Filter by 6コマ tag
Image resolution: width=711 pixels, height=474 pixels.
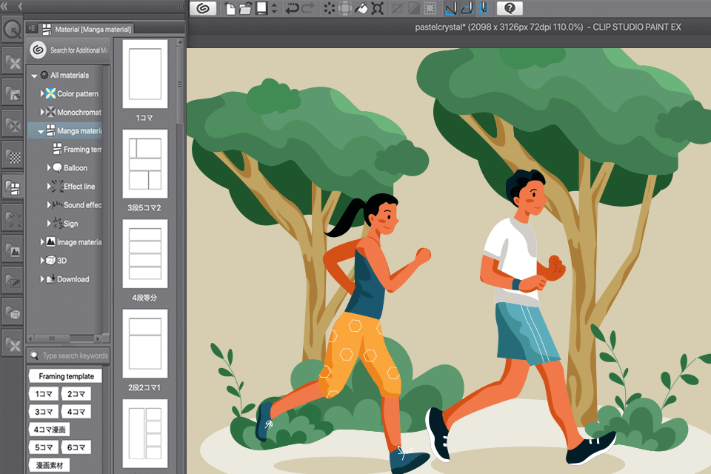76,447
